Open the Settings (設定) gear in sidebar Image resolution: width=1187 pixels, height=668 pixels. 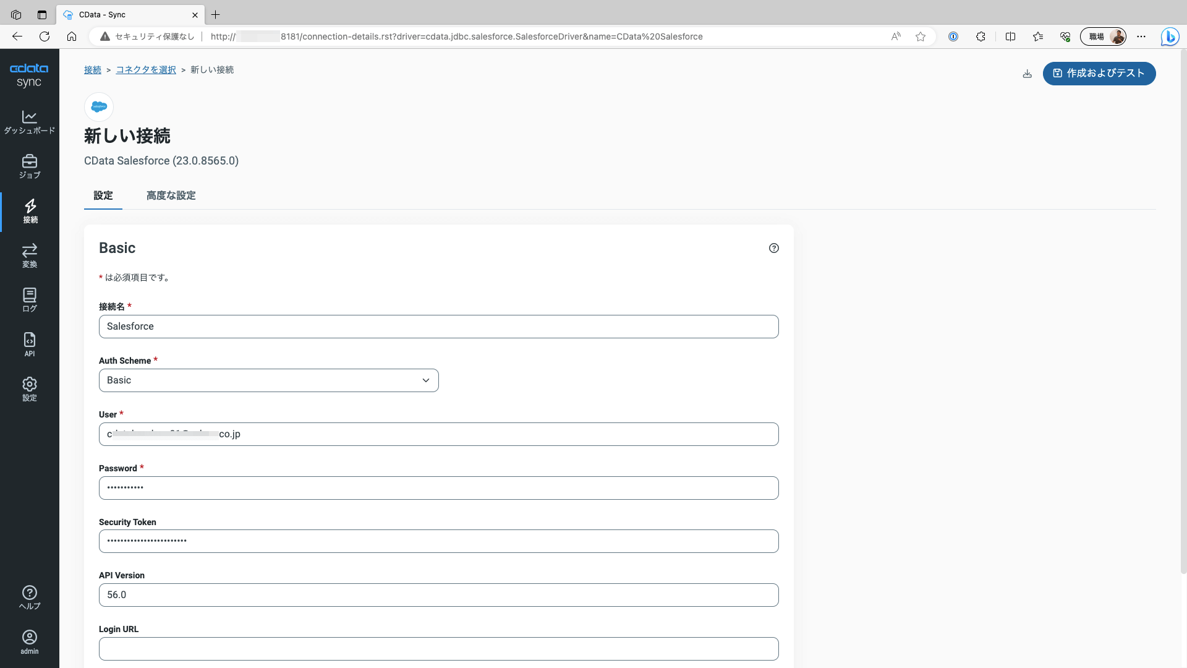click(x=29, y=389)
